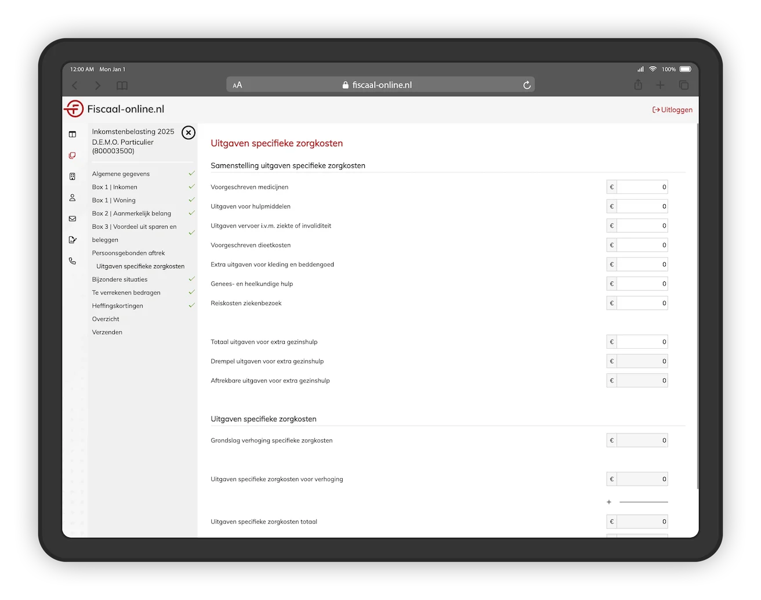Image resolution: width=761 pixels, height=600 pixels.
Task: Expand Persoonsgebonden aftrek section
Action: click(x=128, y=253)
